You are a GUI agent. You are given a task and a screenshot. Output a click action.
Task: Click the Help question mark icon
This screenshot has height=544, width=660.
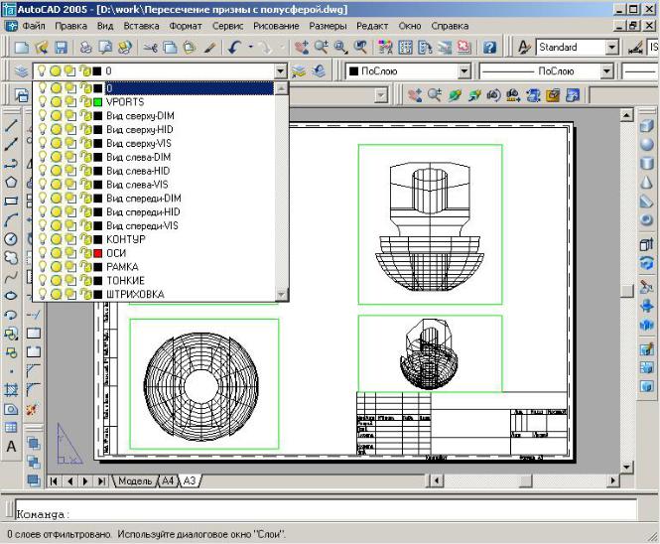tap(489, 48)
